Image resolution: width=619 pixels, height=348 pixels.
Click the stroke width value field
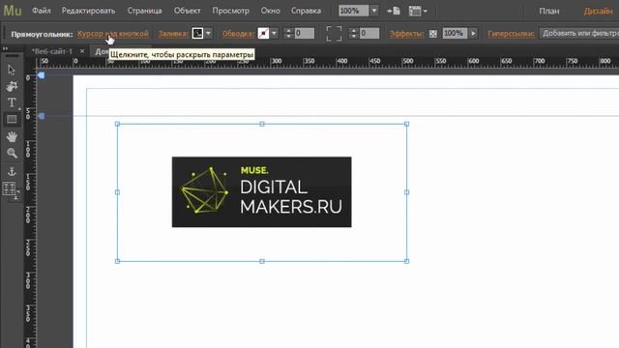click(305, 34)
